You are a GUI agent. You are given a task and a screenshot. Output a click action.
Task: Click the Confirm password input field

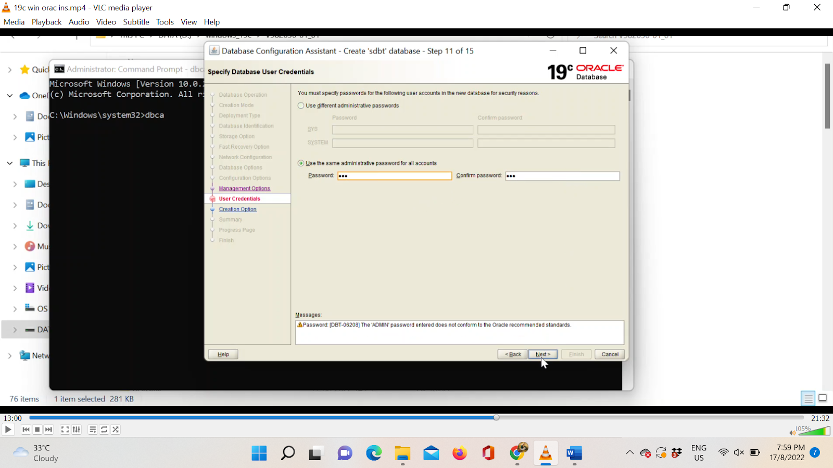562,176
